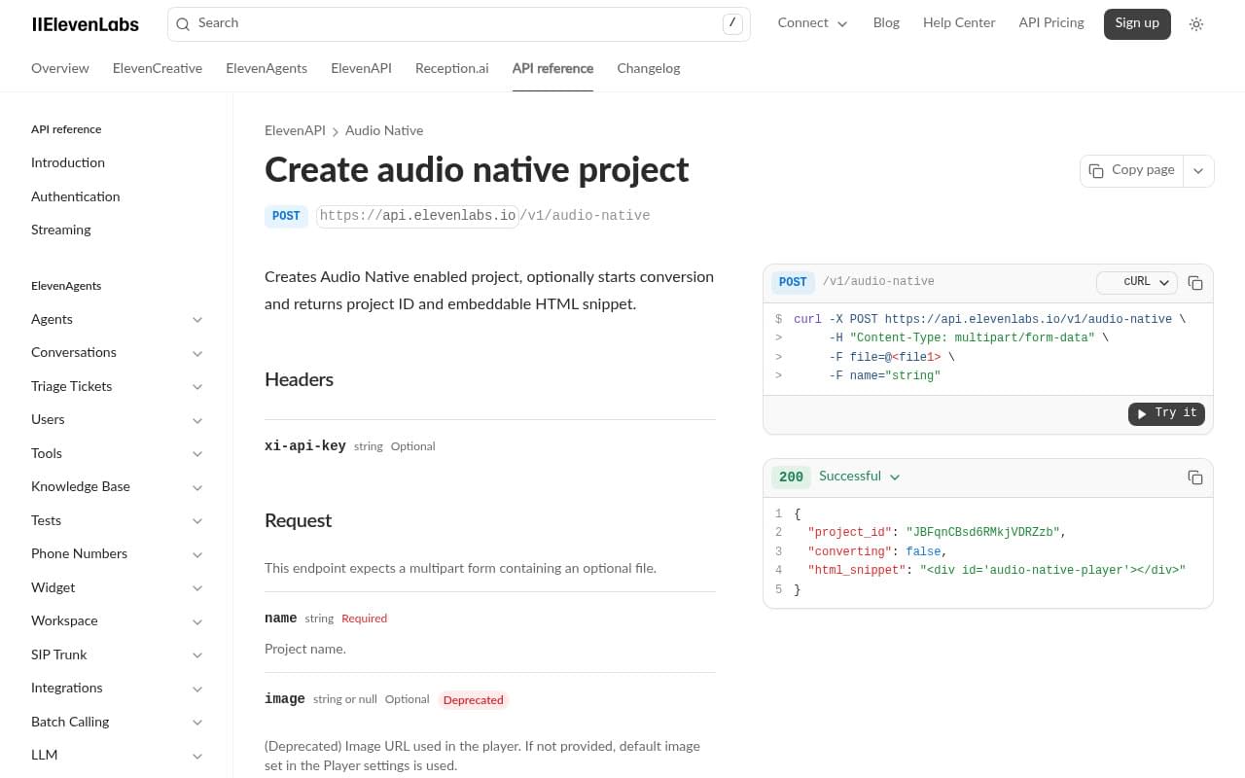Viewport: 1245px width, 778px height.
Task: Expand the Users sidebar section
Action: pos(118,420)
